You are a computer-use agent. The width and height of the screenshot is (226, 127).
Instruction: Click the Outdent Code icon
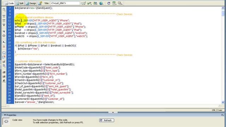tap(4, 77)
